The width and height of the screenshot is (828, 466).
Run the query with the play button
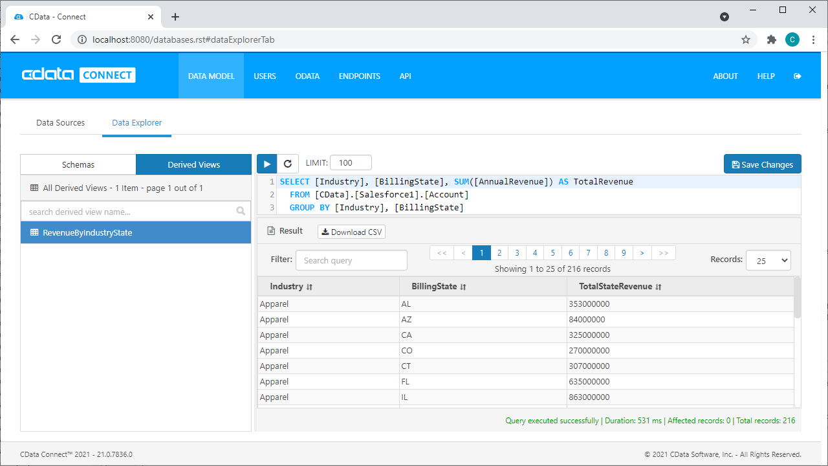pyautogui.click(x=267, y=164)
